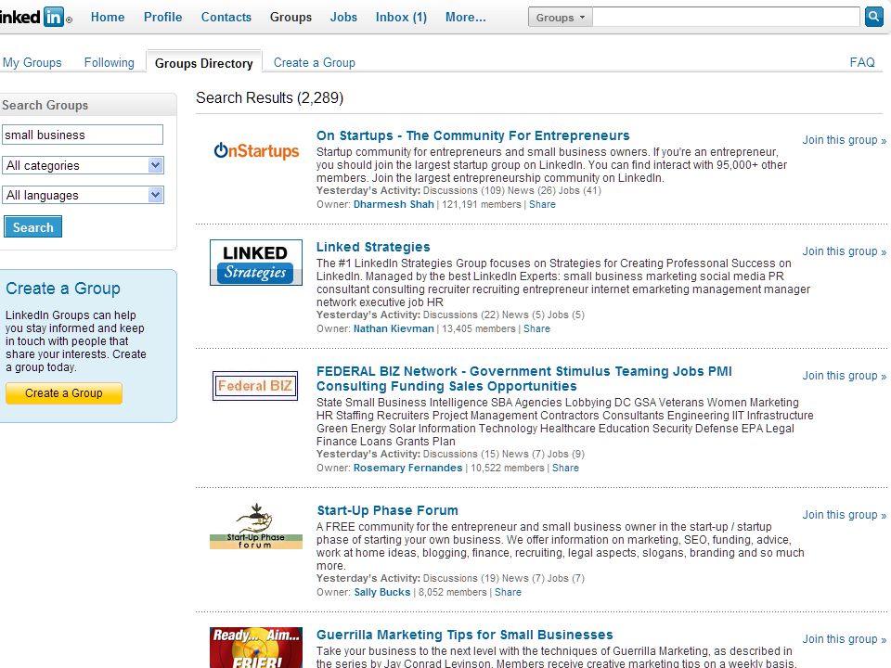
Task: Open the Groups search scope dropdown
Action: coord(561,17)
